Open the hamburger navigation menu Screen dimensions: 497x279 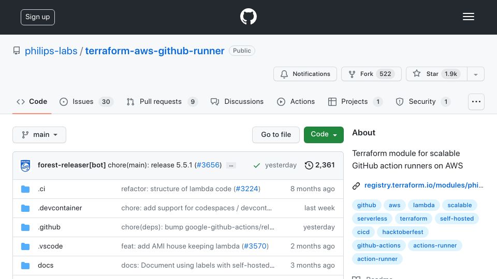(468, 17)
